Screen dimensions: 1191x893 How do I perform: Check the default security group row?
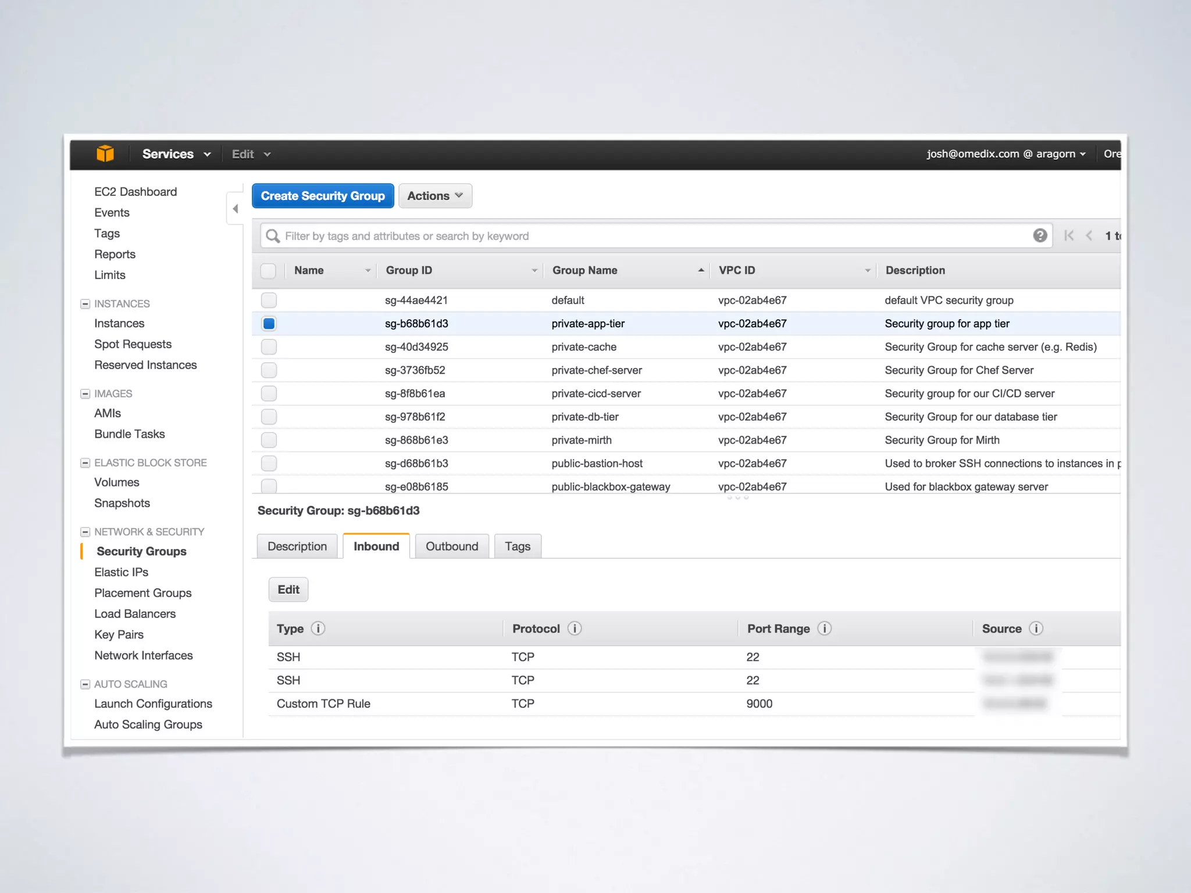(269, 300)
